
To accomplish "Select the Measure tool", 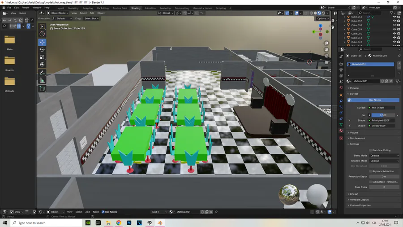I will 42,80.
